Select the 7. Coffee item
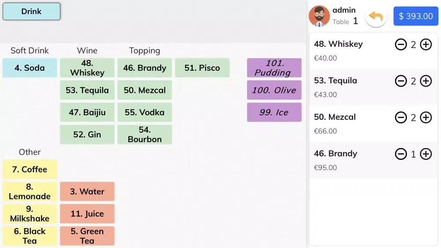The image size is (441, 248). click(x=30, y=169)
